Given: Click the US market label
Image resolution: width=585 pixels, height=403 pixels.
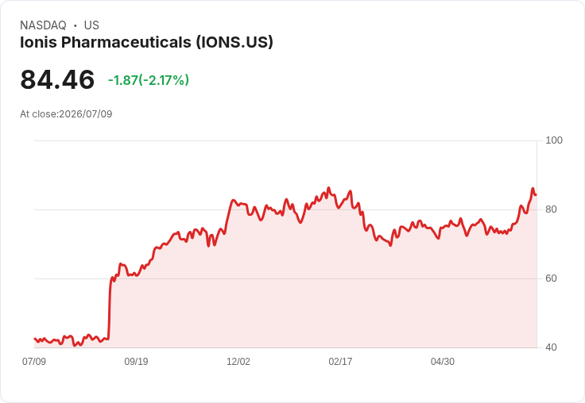Looking at the screenshot, I should pyautogui.click(x=91, y=25).
